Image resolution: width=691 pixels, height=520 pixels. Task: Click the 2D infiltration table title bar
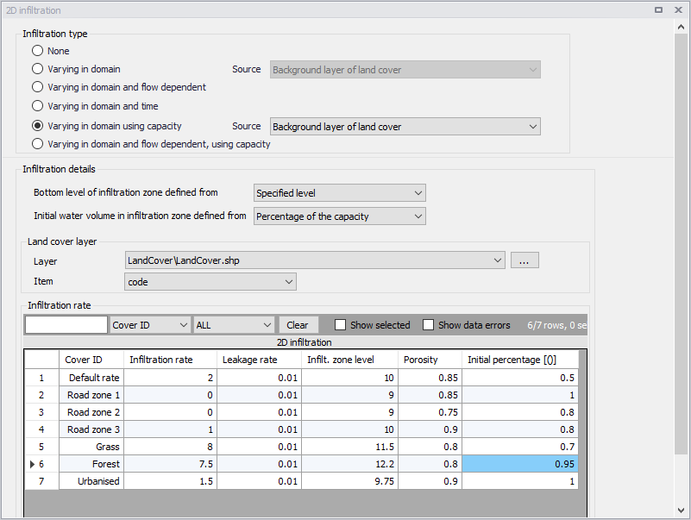(305, 342)
